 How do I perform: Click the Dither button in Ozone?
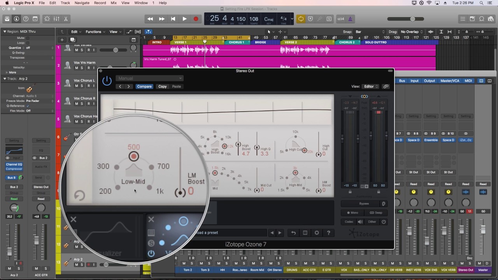click(372, 222)
